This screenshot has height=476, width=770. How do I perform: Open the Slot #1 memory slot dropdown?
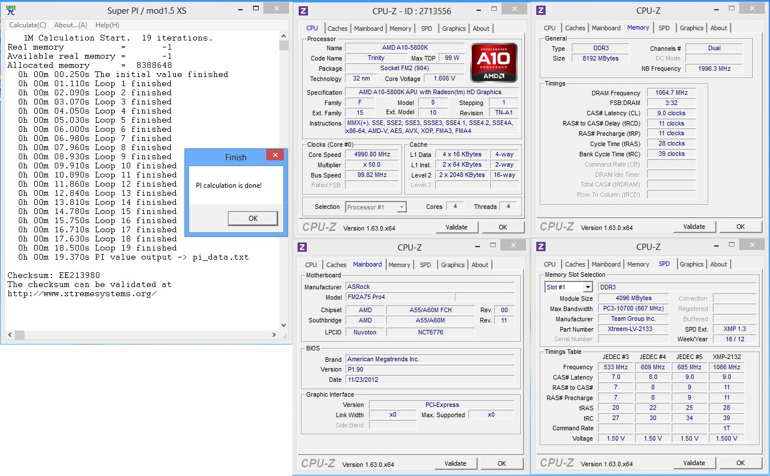point(588,287)
